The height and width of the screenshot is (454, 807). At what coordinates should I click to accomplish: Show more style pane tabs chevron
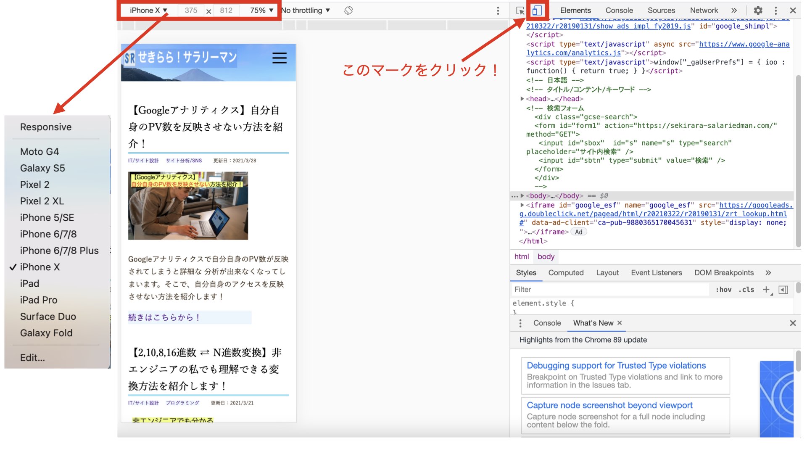768,273
